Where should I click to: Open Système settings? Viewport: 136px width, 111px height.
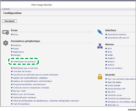click(x=17, y=45)
